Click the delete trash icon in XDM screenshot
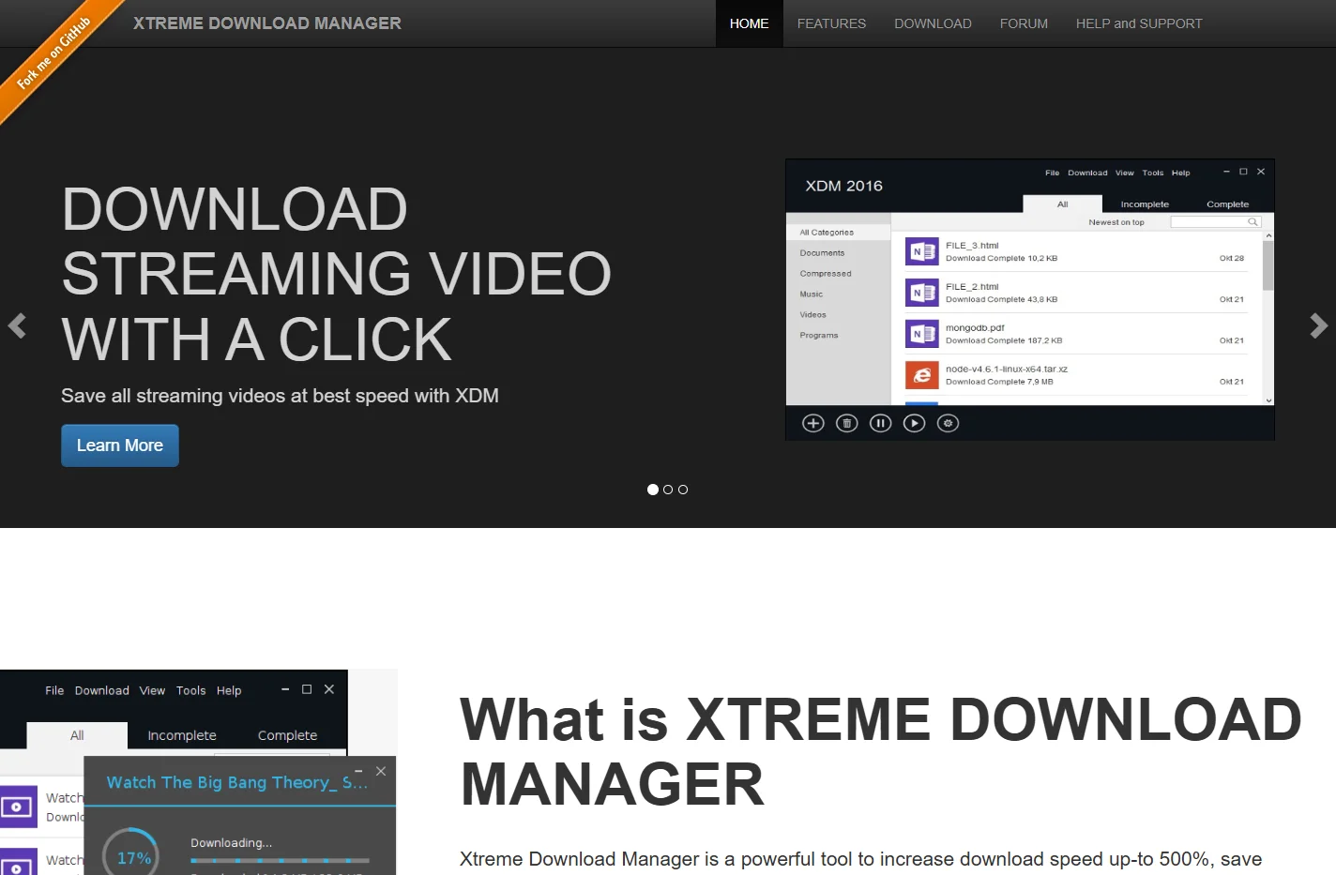This screenshot has height=875, width=1336. 847,423
